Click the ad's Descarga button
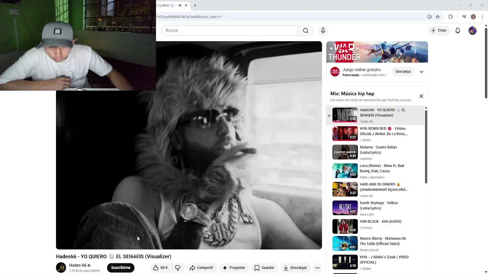The height and width of the screenshot is (274, 488). pos(403,72)
